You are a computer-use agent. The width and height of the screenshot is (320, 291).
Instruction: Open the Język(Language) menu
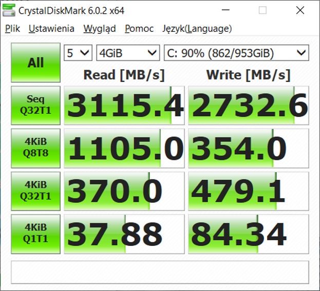197,29
